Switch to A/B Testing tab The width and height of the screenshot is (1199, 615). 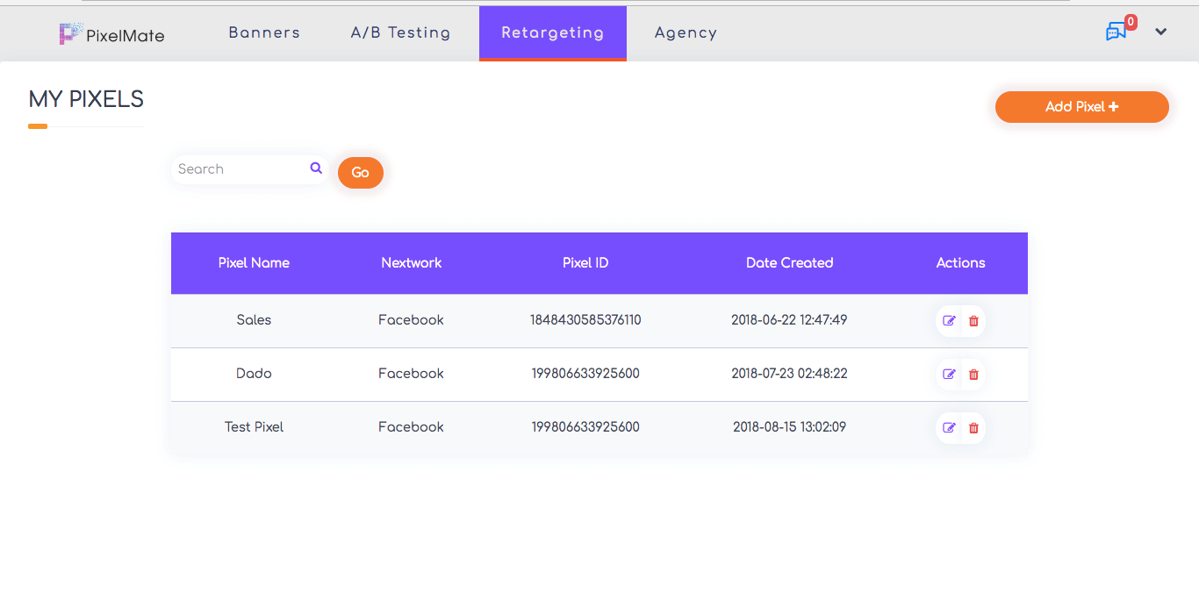tap(400, 33)
